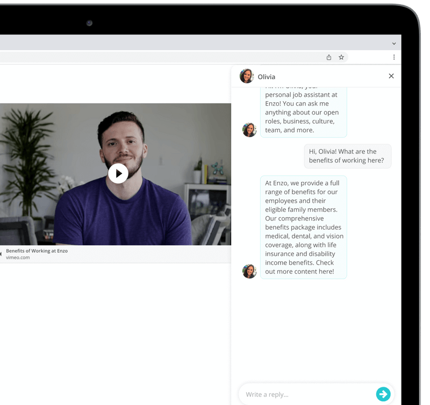Click the teal send arrow icon
The width and height of the screenshot is (430, 405).
tap(383, 393)
